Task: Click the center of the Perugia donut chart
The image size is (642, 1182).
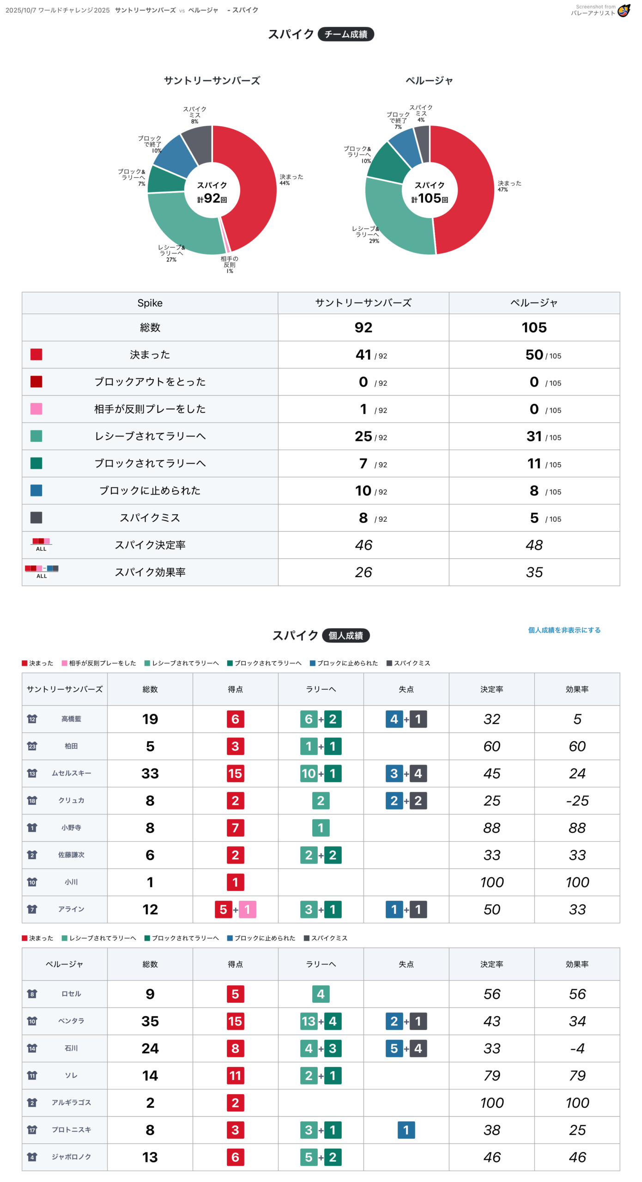Action: (430, 190)
